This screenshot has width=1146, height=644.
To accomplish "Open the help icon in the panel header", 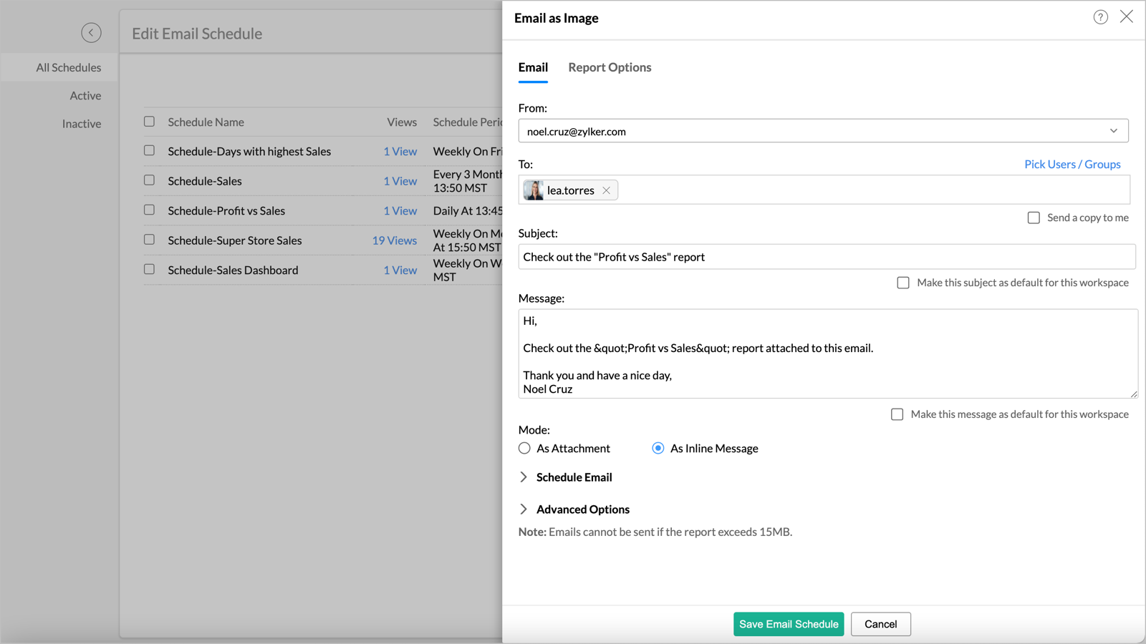I will [1100, 16].
